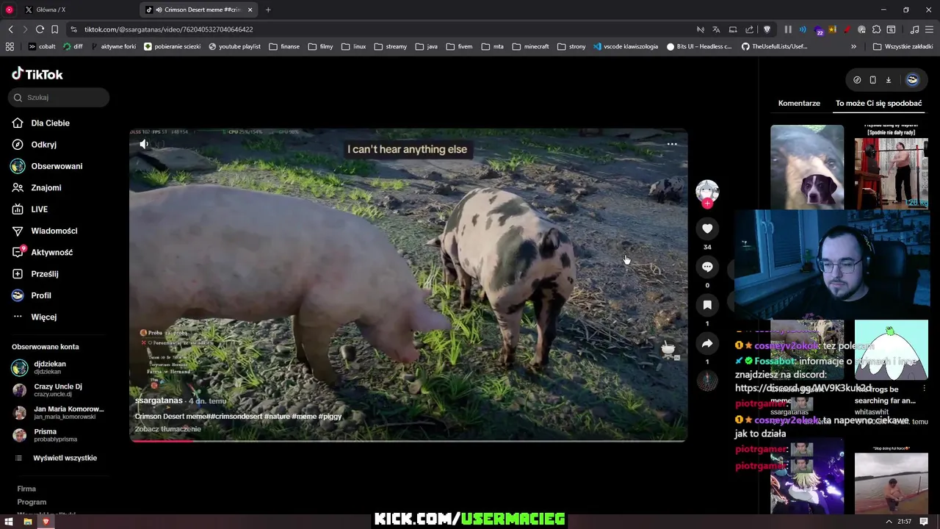Go back in browser history
940x529 pixels.
10,29
